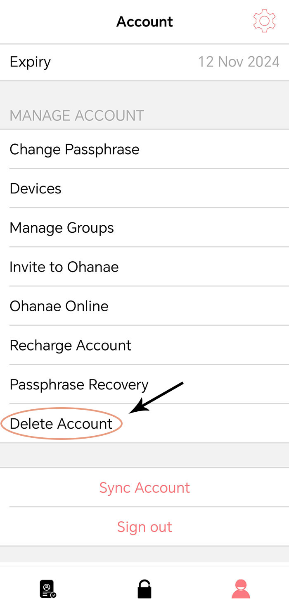Tap gray spacer above Sync Account
This screenshot has height=611, width=289.
click(x=144, y=456)
